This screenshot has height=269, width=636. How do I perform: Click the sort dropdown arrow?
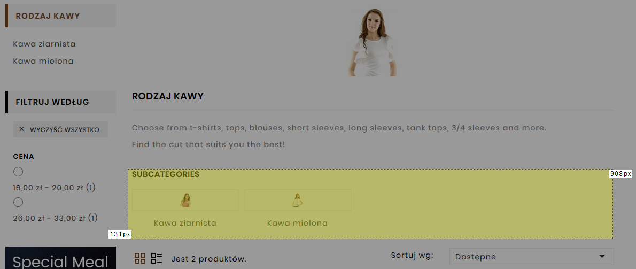[x=602, y=257]
